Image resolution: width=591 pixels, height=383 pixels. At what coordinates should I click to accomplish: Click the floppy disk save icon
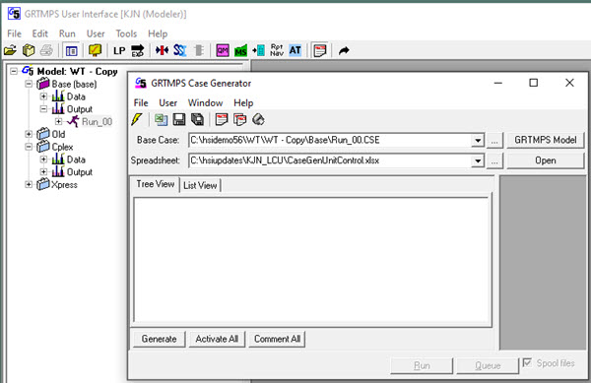[179, 120]
